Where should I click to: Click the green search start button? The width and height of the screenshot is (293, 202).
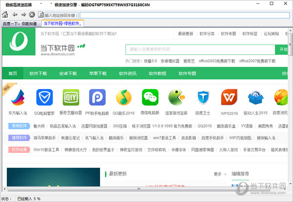click(281, 49)
